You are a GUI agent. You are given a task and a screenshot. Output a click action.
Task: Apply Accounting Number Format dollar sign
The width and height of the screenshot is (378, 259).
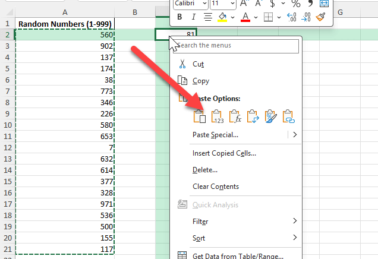pos(272,4)
